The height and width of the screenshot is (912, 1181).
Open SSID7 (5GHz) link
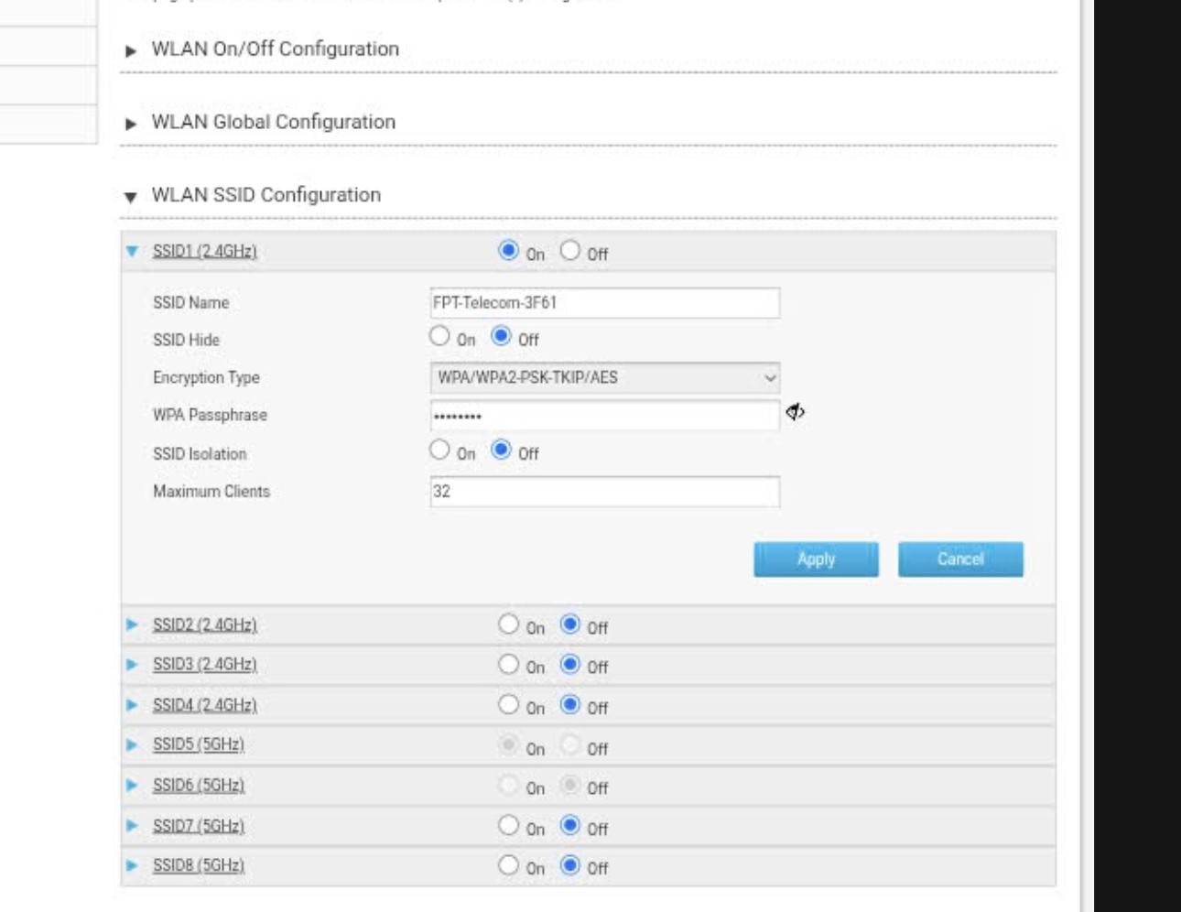point(199,825)
